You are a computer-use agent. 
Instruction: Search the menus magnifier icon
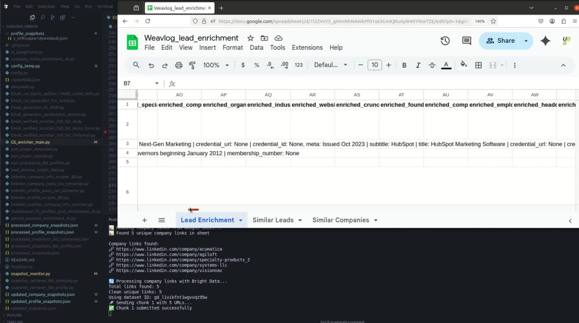136,65
